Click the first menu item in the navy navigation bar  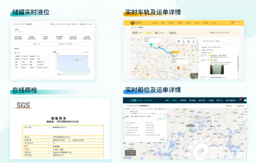167,100
